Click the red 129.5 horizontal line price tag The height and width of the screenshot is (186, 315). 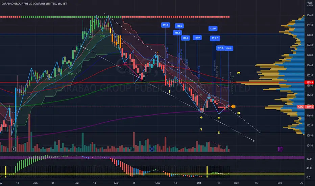click(x=310, y=82)
